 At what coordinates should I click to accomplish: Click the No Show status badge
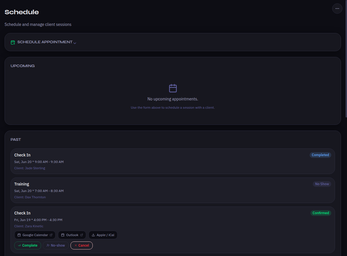point(322,184)
